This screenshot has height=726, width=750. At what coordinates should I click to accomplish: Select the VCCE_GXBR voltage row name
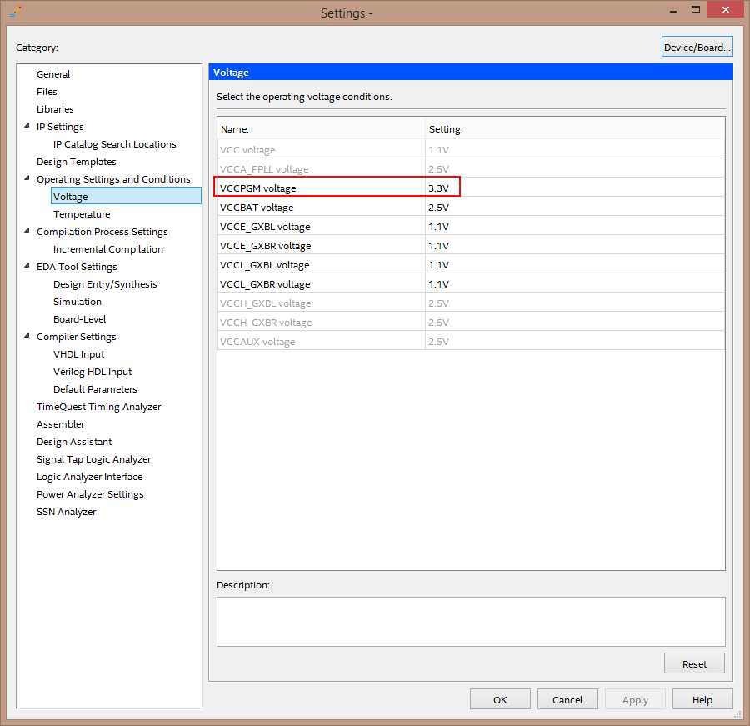pyautogui.click(x=266, y=246)
